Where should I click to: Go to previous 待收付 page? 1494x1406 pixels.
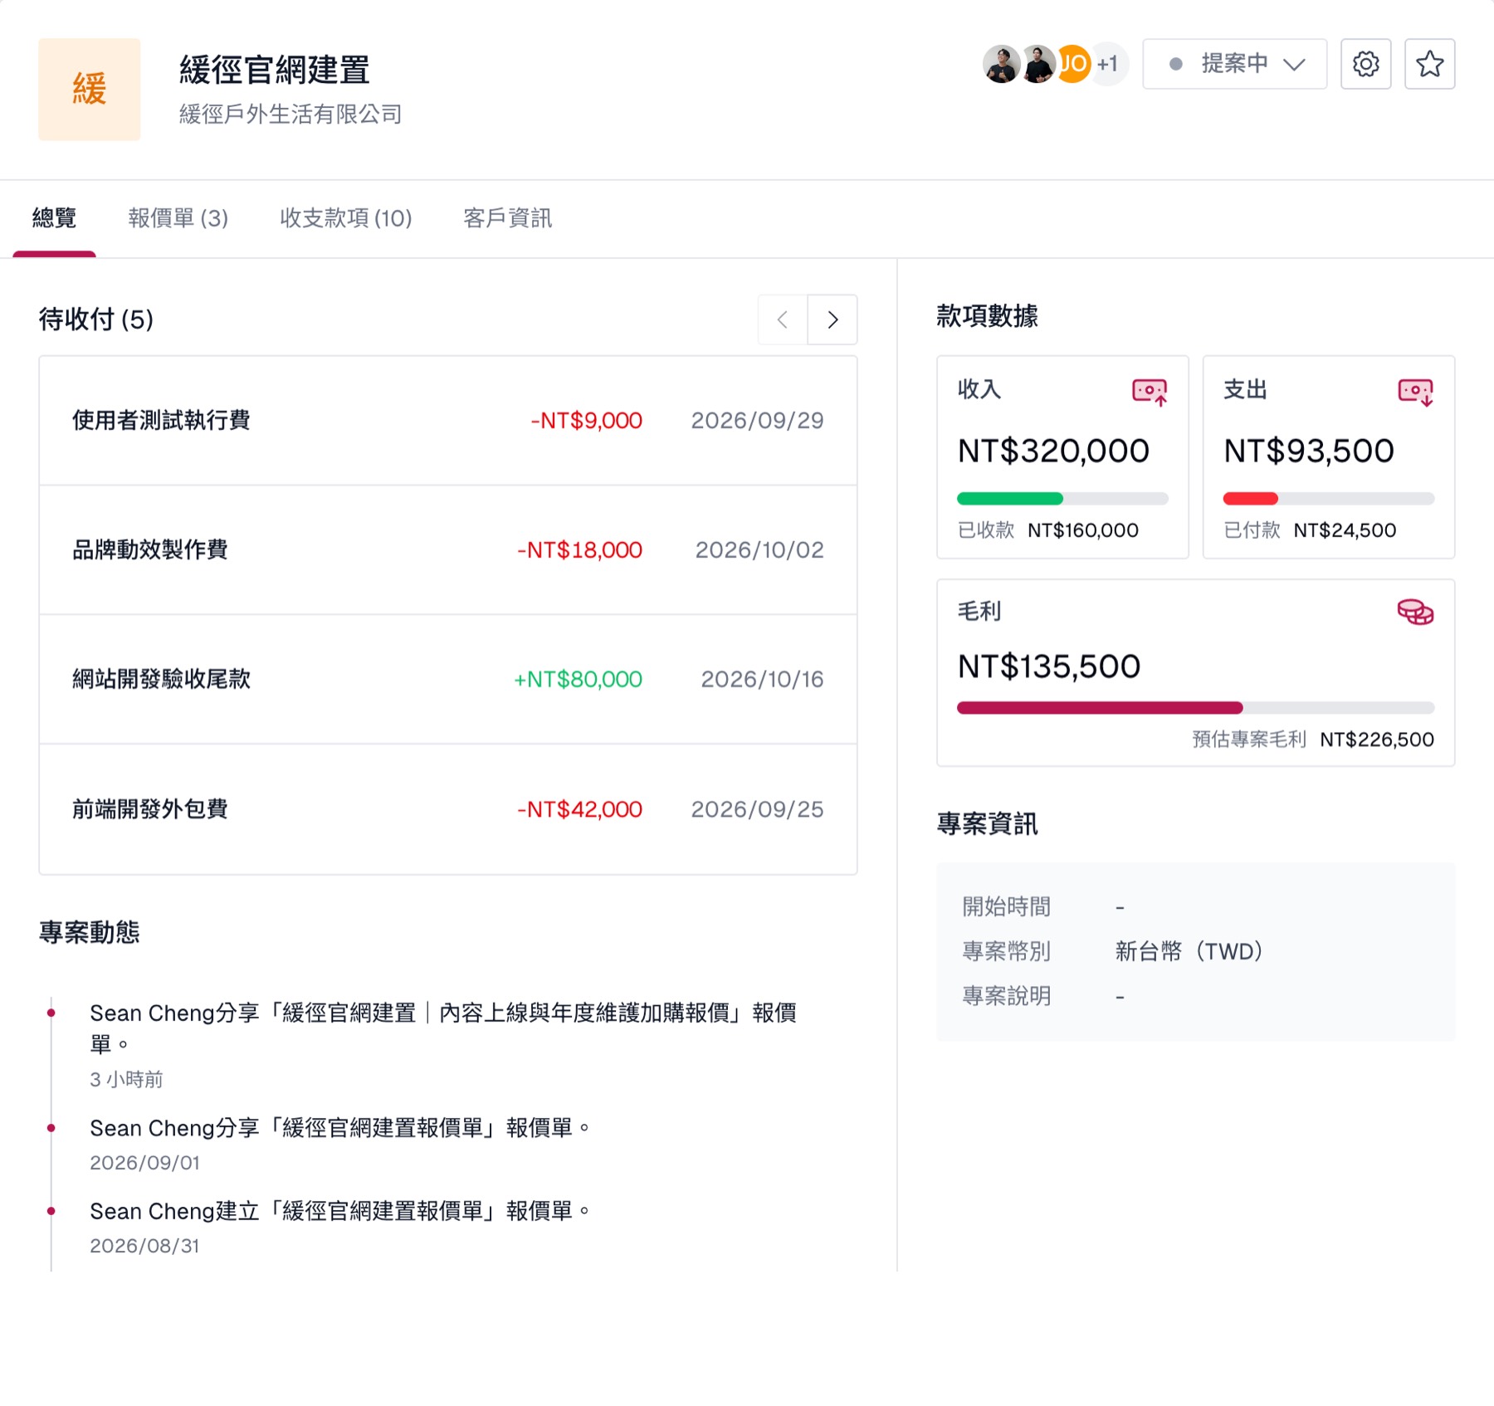(x=783, y=320)
